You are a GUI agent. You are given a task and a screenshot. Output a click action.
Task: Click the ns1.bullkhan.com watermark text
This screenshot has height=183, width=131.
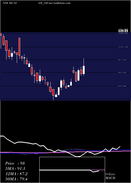click(59, 3)
